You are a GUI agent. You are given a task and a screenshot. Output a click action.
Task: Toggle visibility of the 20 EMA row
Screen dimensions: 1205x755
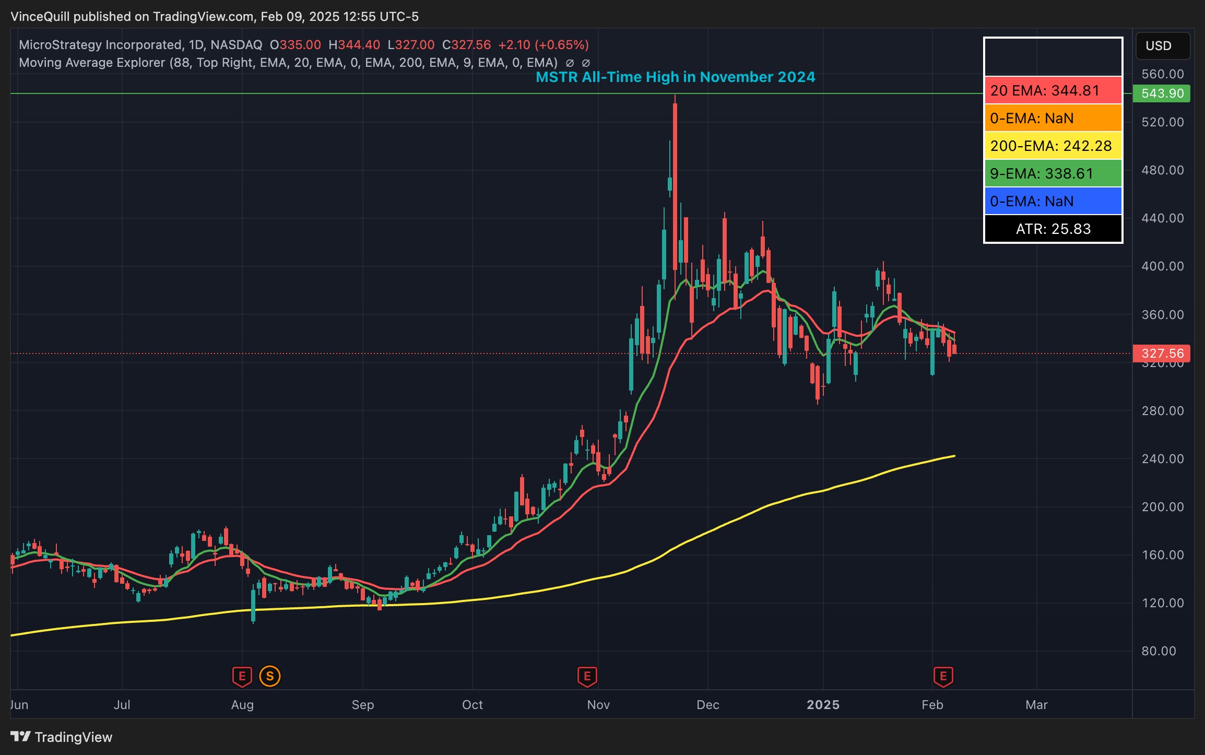coord(1052,91)
